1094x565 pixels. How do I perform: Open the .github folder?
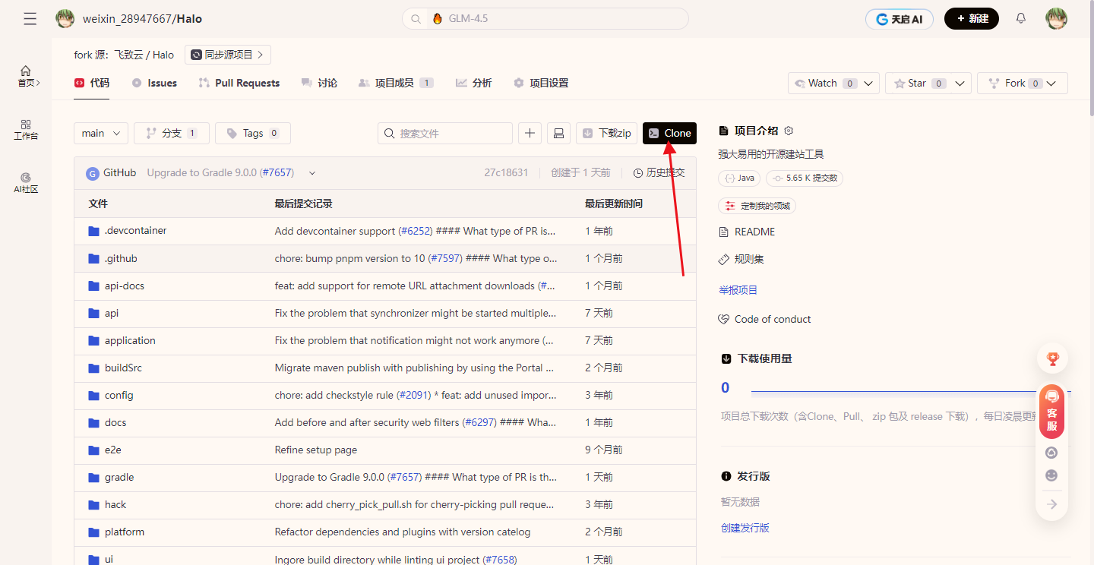121,258
